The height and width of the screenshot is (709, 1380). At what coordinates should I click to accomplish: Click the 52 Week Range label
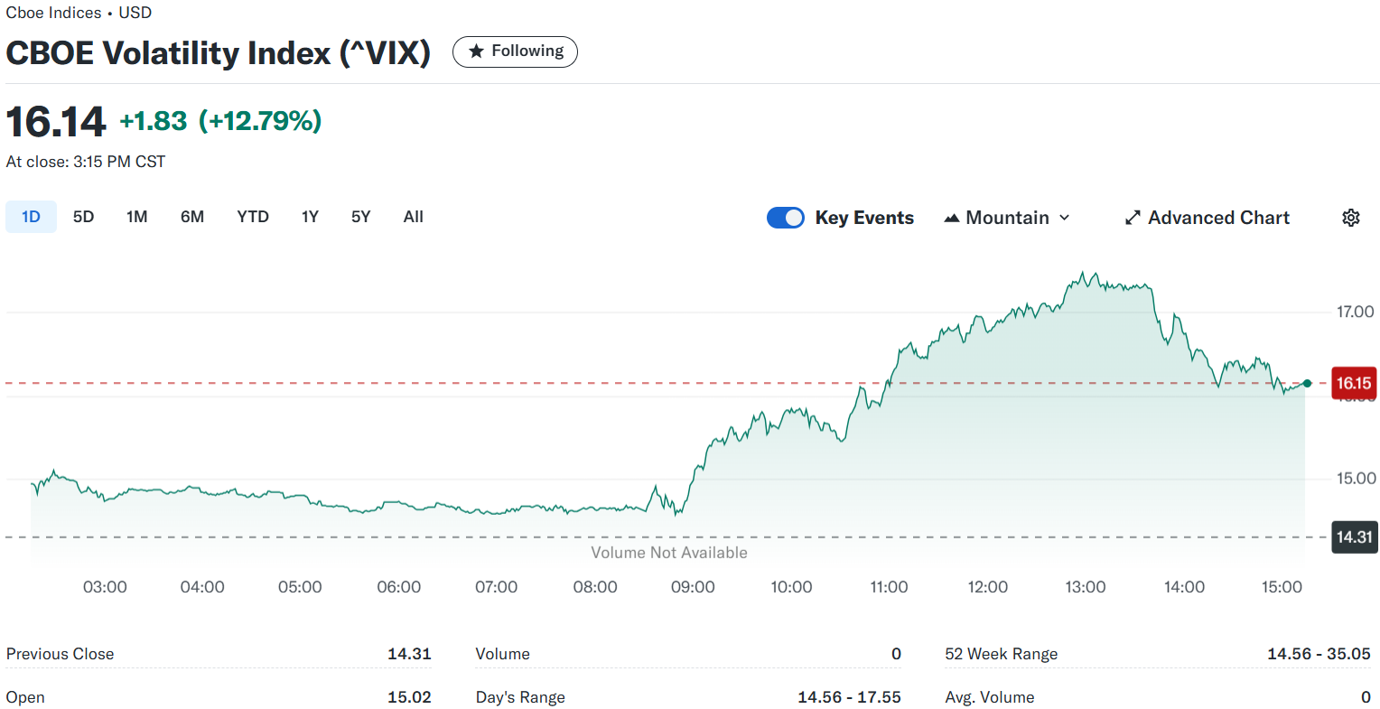pos(1001,654)
